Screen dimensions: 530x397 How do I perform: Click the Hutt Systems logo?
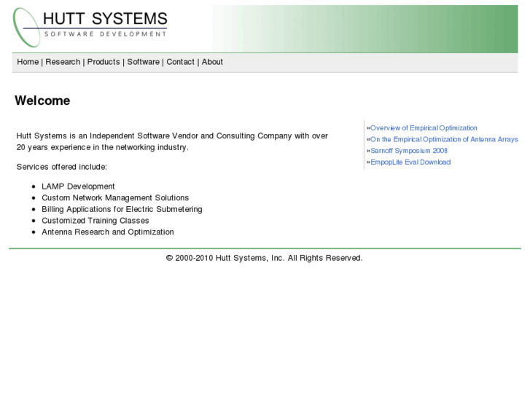point(90,27)
